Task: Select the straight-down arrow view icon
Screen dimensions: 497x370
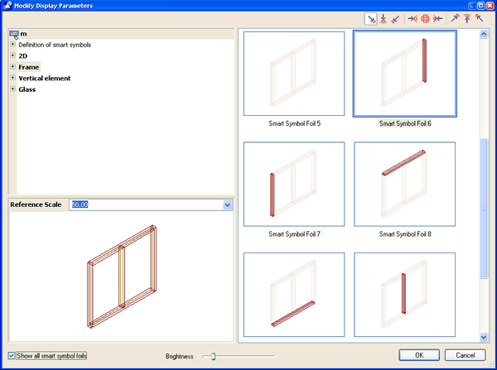Action: (384, 19)
